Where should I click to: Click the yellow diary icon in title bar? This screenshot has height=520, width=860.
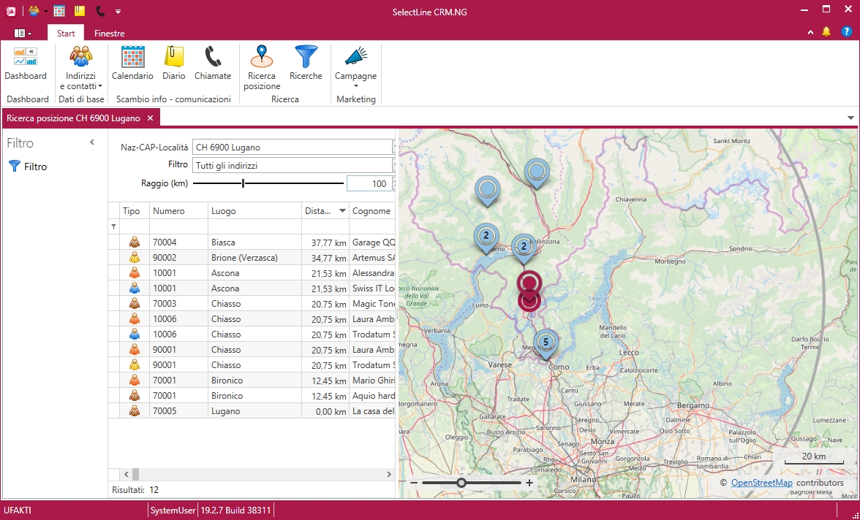[x=80, y=10]
